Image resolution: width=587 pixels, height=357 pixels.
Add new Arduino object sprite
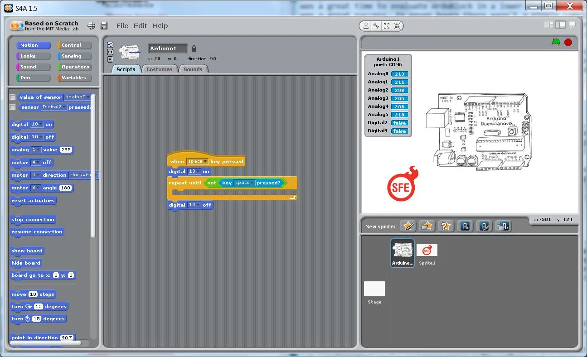point(465,226)
